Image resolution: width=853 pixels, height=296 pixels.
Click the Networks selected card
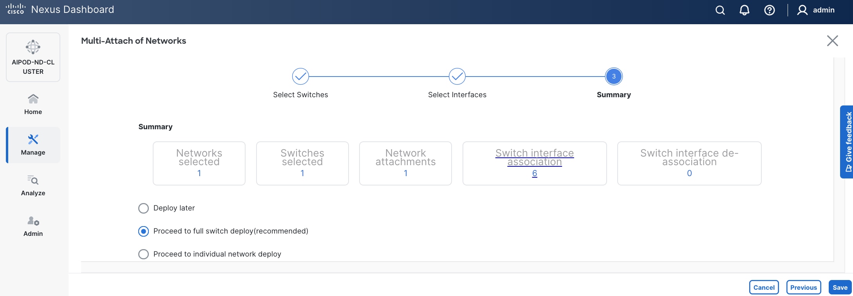tap(199, 163)
